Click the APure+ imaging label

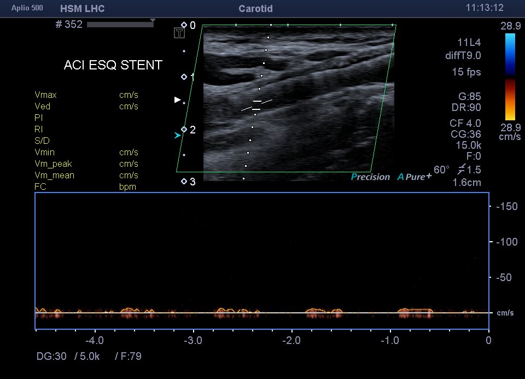415,177
